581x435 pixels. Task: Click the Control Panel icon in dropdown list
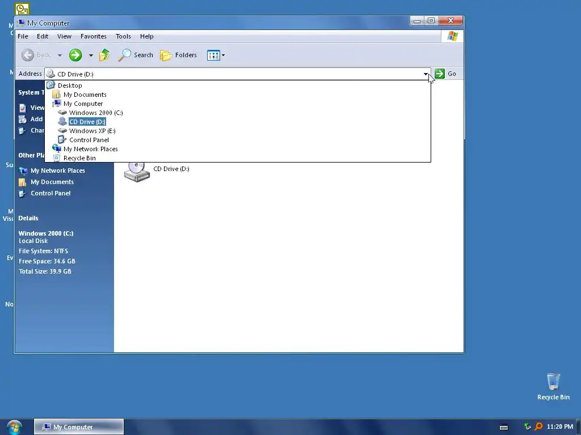pyautogui.click(x=62, y=139)
